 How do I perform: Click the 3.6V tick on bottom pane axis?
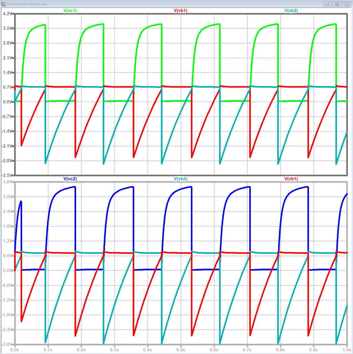7,182
